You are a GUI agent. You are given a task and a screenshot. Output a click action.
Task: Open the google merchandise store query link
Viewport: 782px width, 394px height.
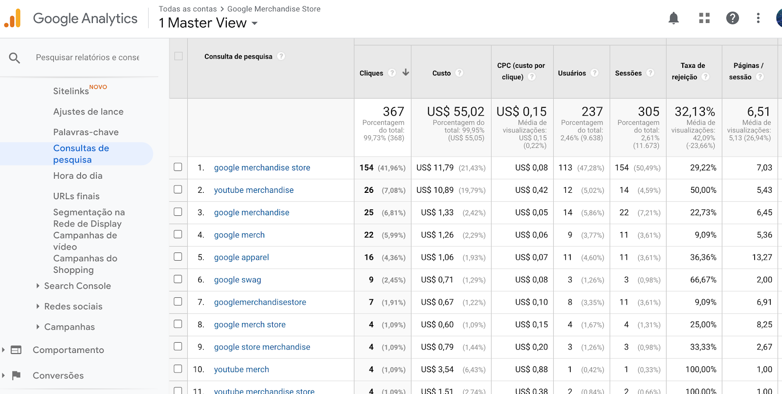[262, 167]
